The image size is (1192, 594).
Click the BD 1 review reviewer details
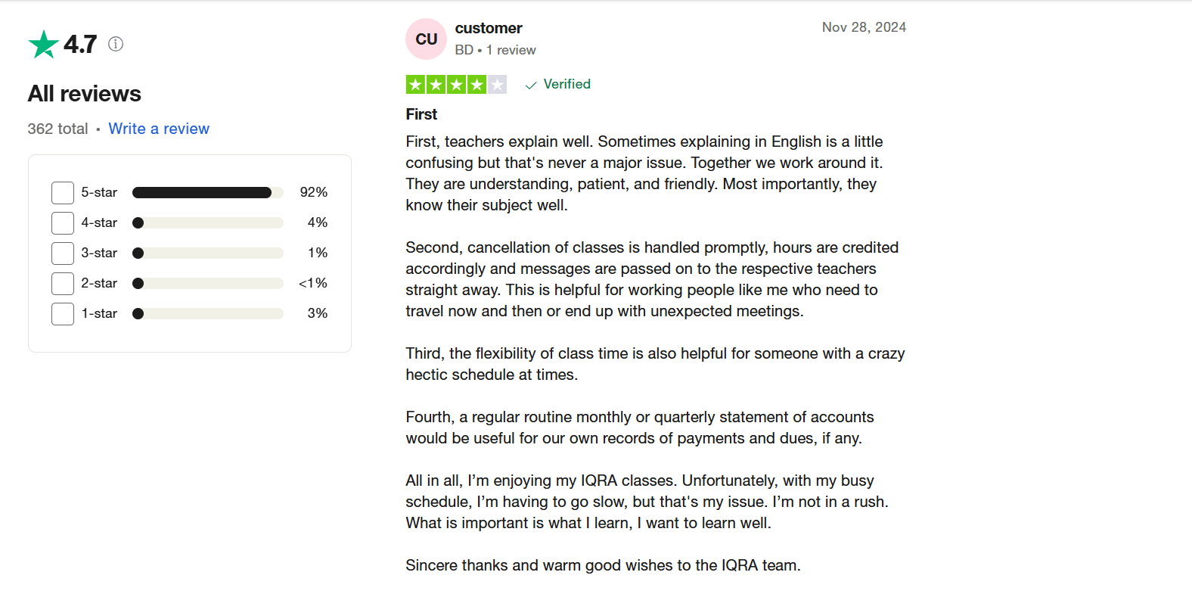(495, 50)
